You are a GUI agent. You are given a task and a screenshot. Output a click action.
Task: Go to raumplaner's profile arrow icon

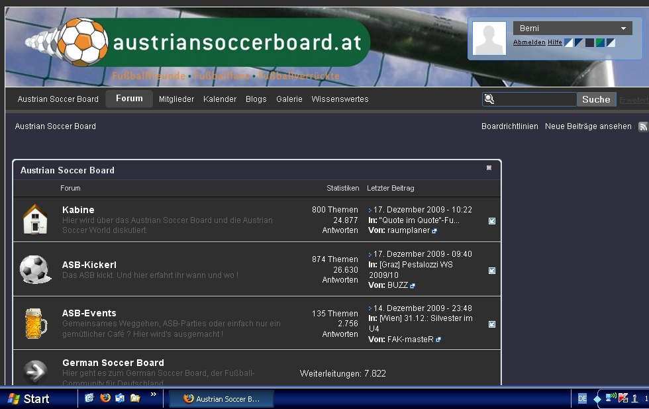(x=434, y=231)
